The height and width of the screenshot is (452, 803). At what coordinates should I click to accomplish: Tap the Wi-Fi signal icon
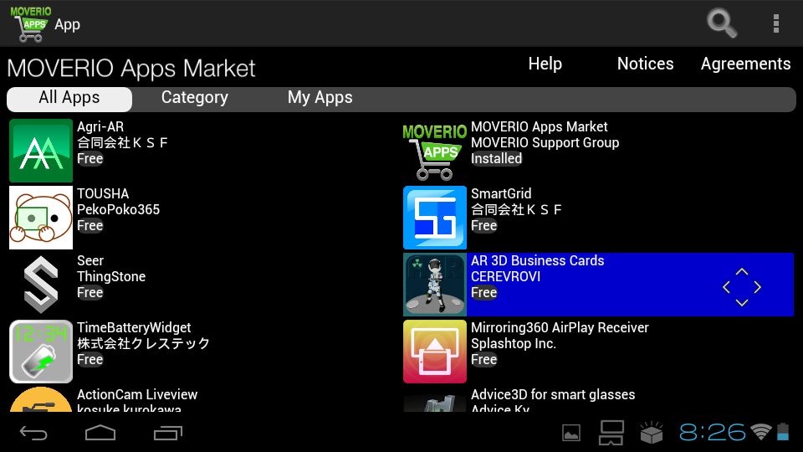[761, 432]
